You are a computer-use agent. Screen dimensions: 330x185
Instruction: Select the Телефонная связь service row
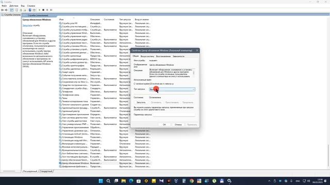coord(105,95)
